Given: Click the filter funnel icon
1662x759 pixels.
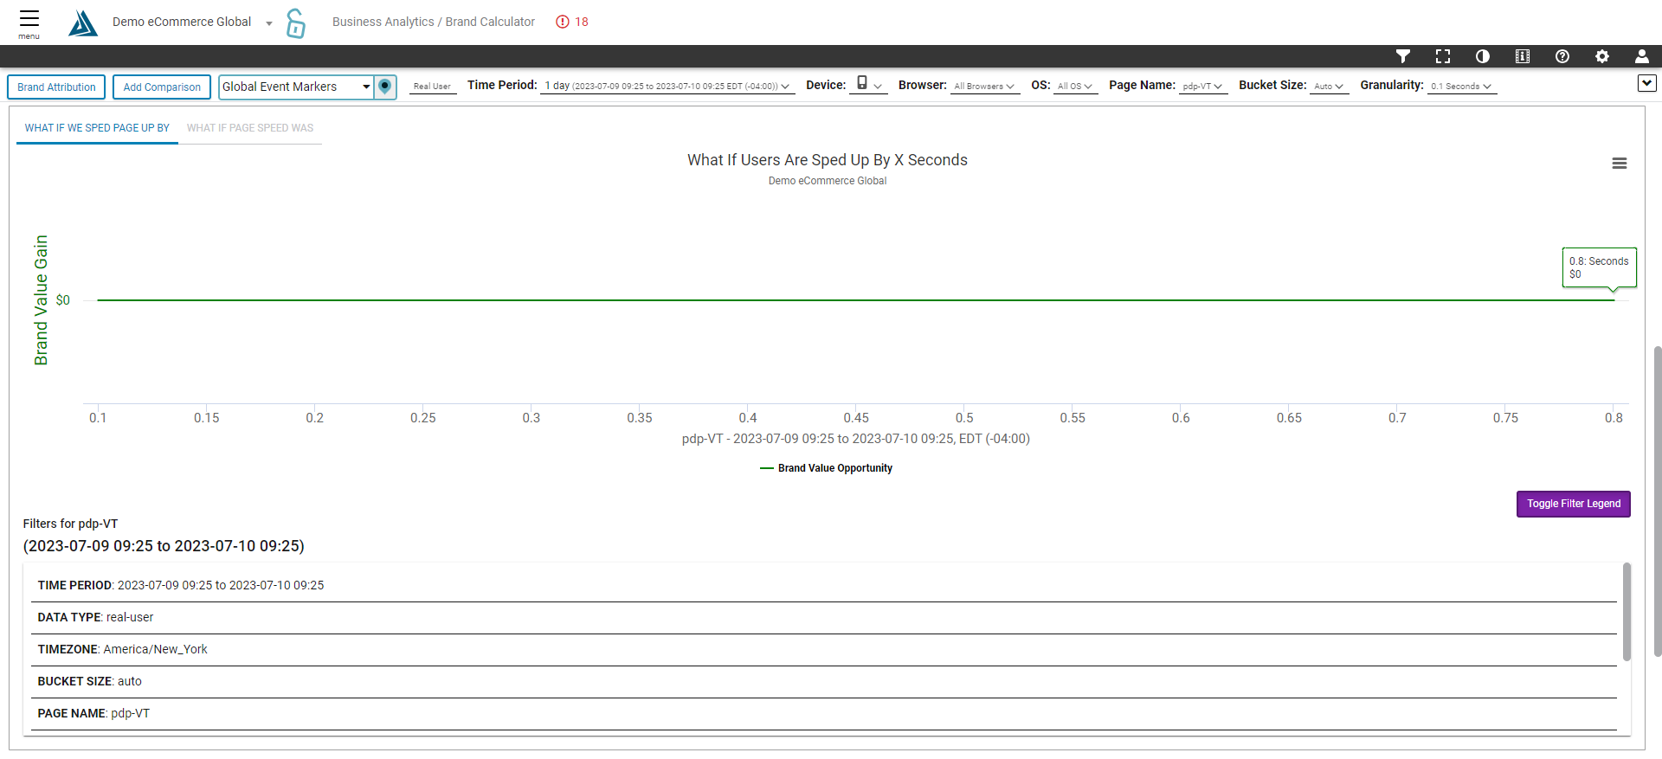Looking at the screenshot, I should pos(1403,56).
